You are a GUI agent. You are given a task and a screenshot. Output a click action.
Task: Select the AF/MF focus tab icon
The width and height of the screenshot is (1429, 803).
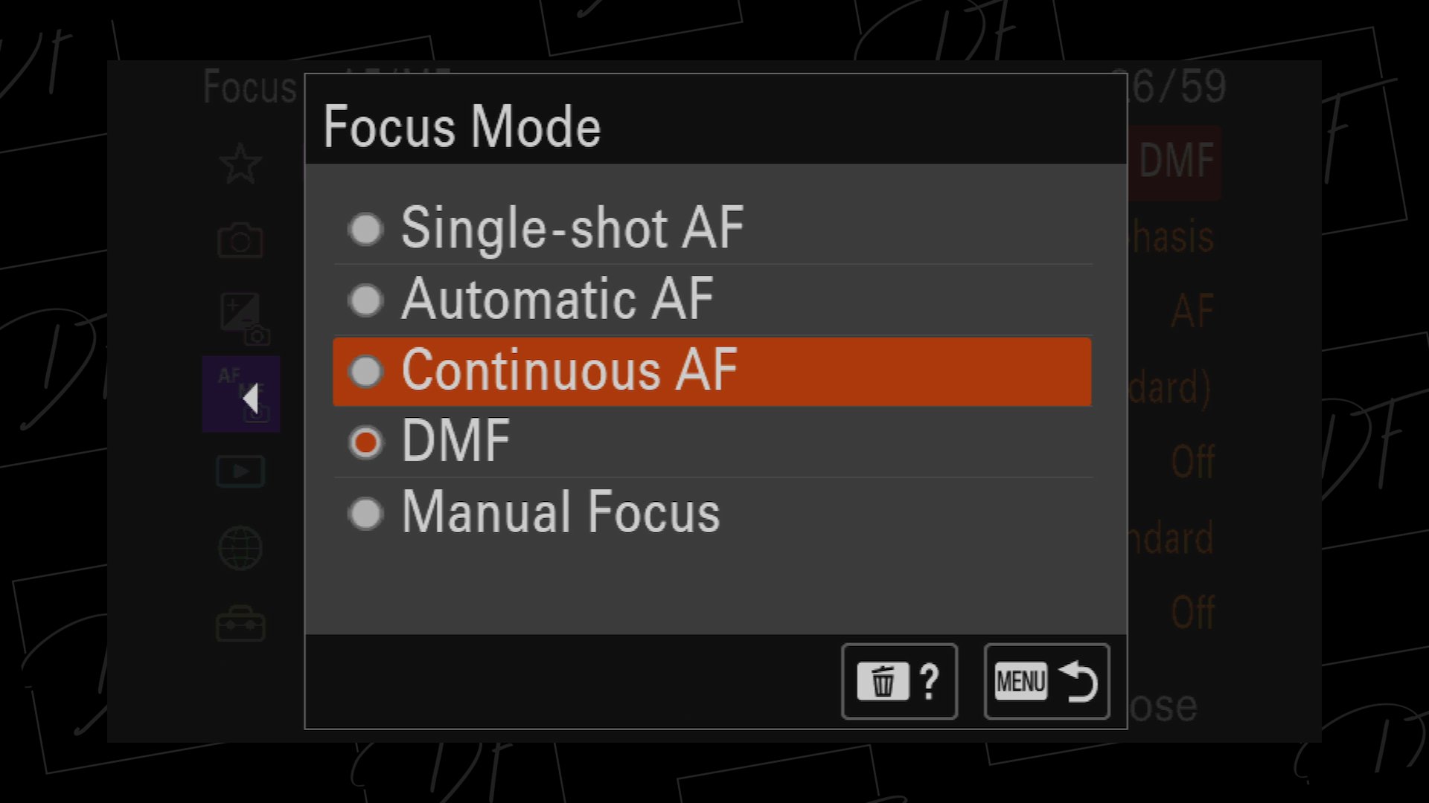click(241, 394)
